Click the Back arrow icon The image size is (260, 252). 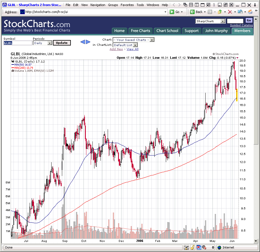click(x=192, y=12)
